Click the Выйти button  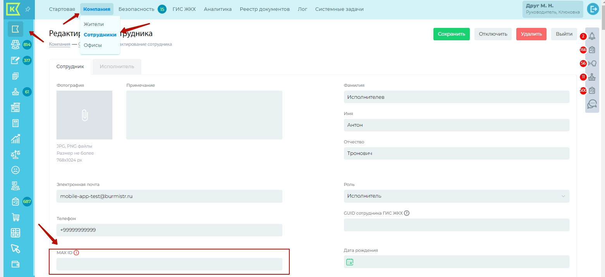click(564, 34)
